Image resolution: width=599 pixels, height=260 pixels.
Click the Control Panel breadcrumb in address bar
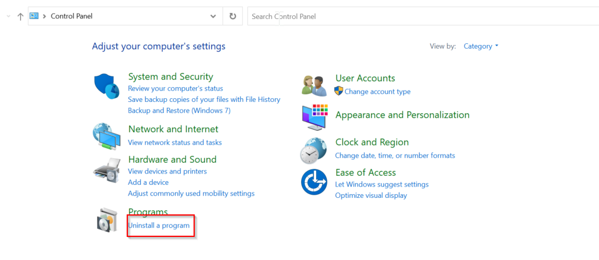pyautogui.click(x=72, y=17)
